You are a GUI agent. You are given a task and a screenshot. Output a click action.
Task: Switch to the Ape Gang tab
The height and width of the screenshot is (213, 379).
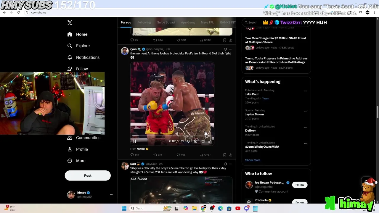tap(188, 22)
